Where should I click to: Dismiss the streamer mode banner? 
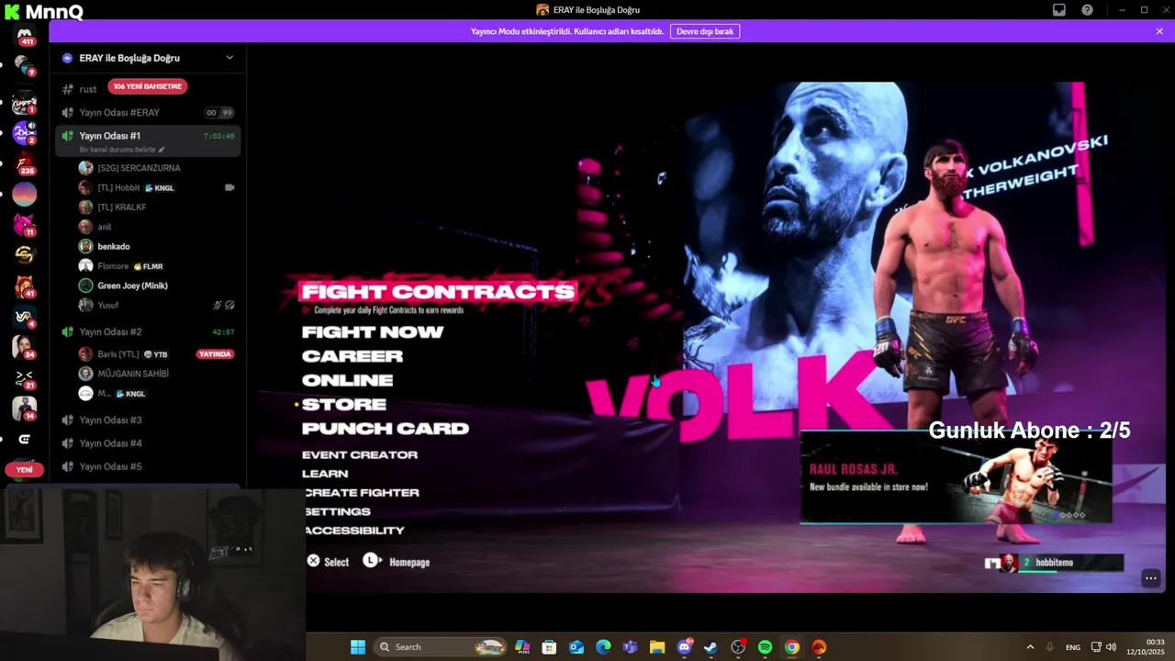tap(1159, 31)
